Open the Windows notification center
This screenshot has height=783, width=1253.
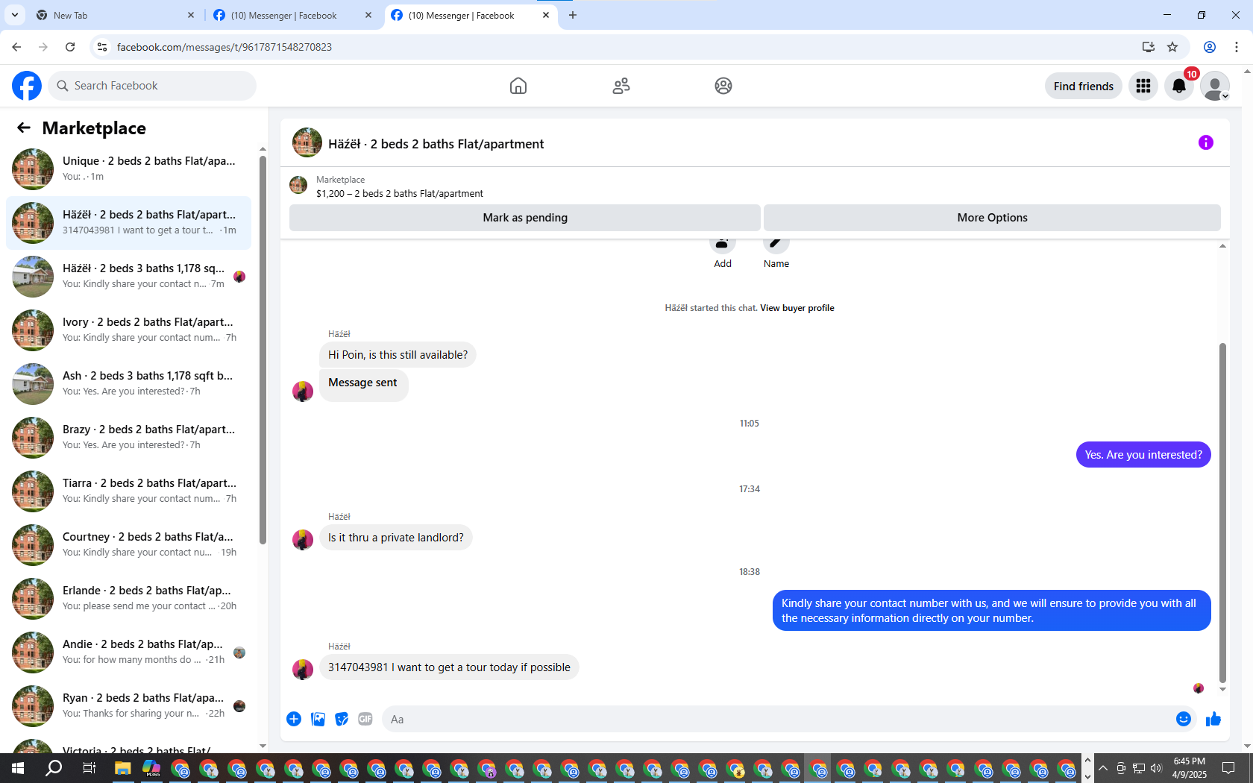(x=1228, y=768)
